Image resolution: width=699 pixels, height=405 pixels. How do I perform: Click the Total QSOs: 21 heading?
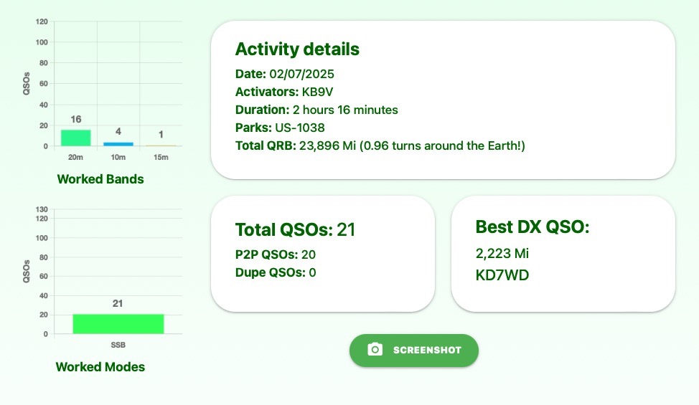tap(296, 230)
